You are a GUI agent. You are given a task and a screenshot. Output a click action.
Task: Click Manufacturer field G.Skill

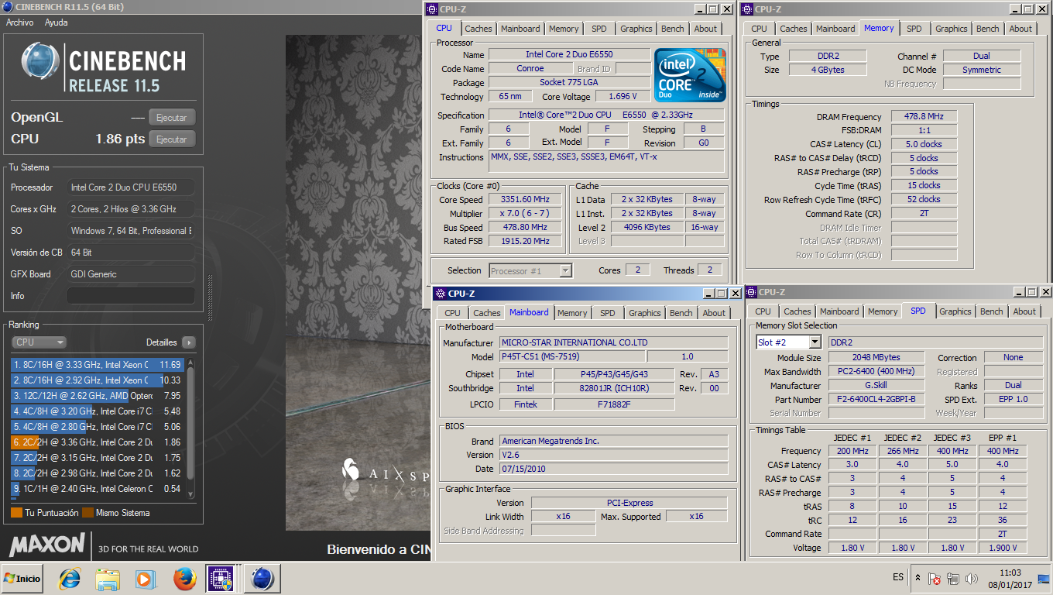point(876,386)
